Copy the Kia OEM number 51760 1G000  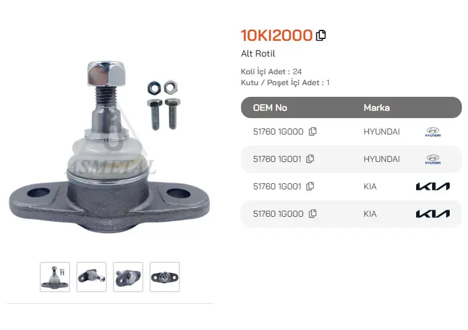[312, 214]
